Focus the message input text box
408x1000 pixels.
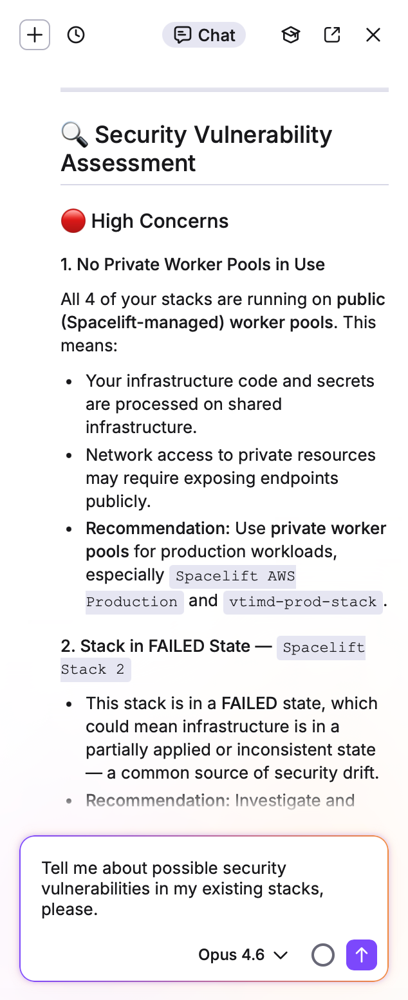point(204,888)
